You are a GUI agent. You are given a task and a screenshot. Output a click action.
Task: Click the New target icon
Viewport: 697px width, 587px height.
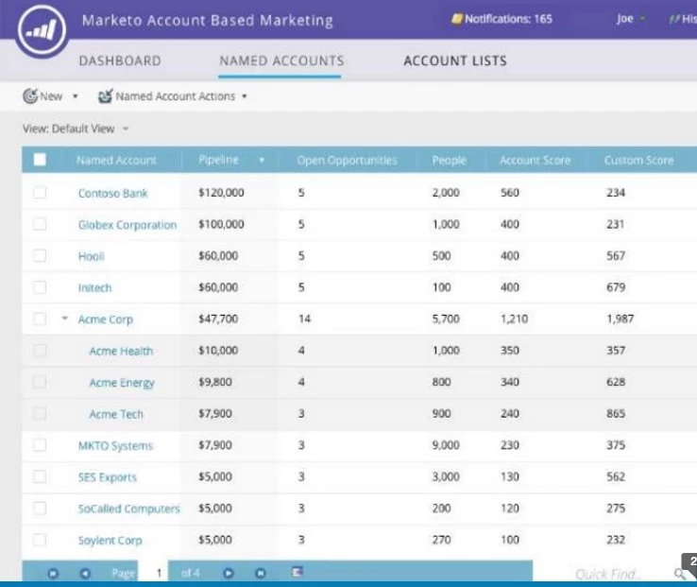[30, 95]
